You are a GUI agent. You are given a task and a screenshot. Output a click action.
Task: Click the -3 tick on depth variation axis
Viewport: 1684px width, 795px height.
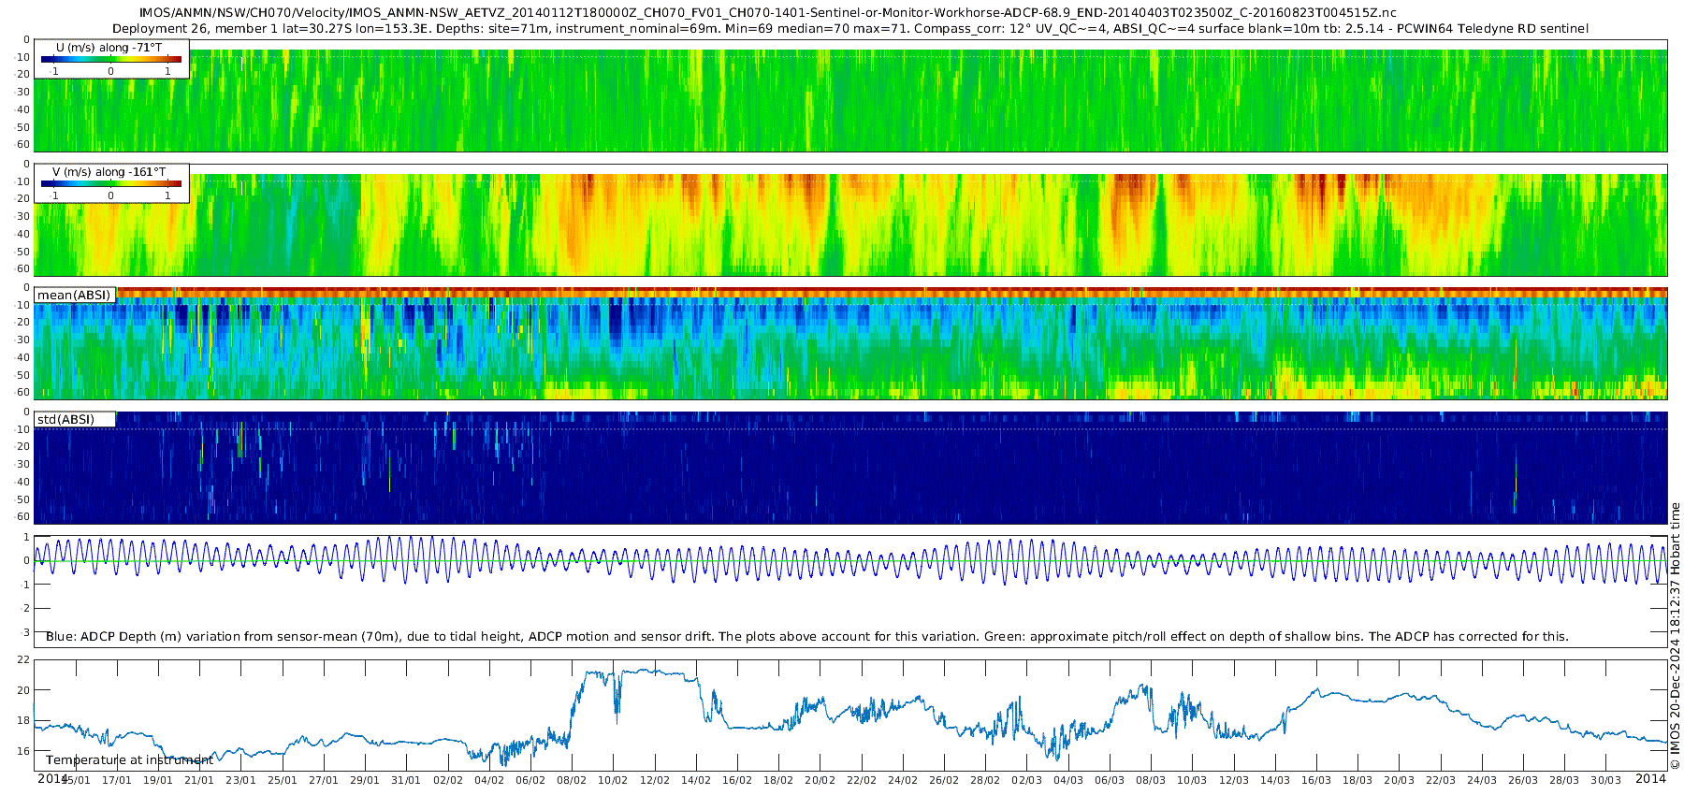coord(24,632)
